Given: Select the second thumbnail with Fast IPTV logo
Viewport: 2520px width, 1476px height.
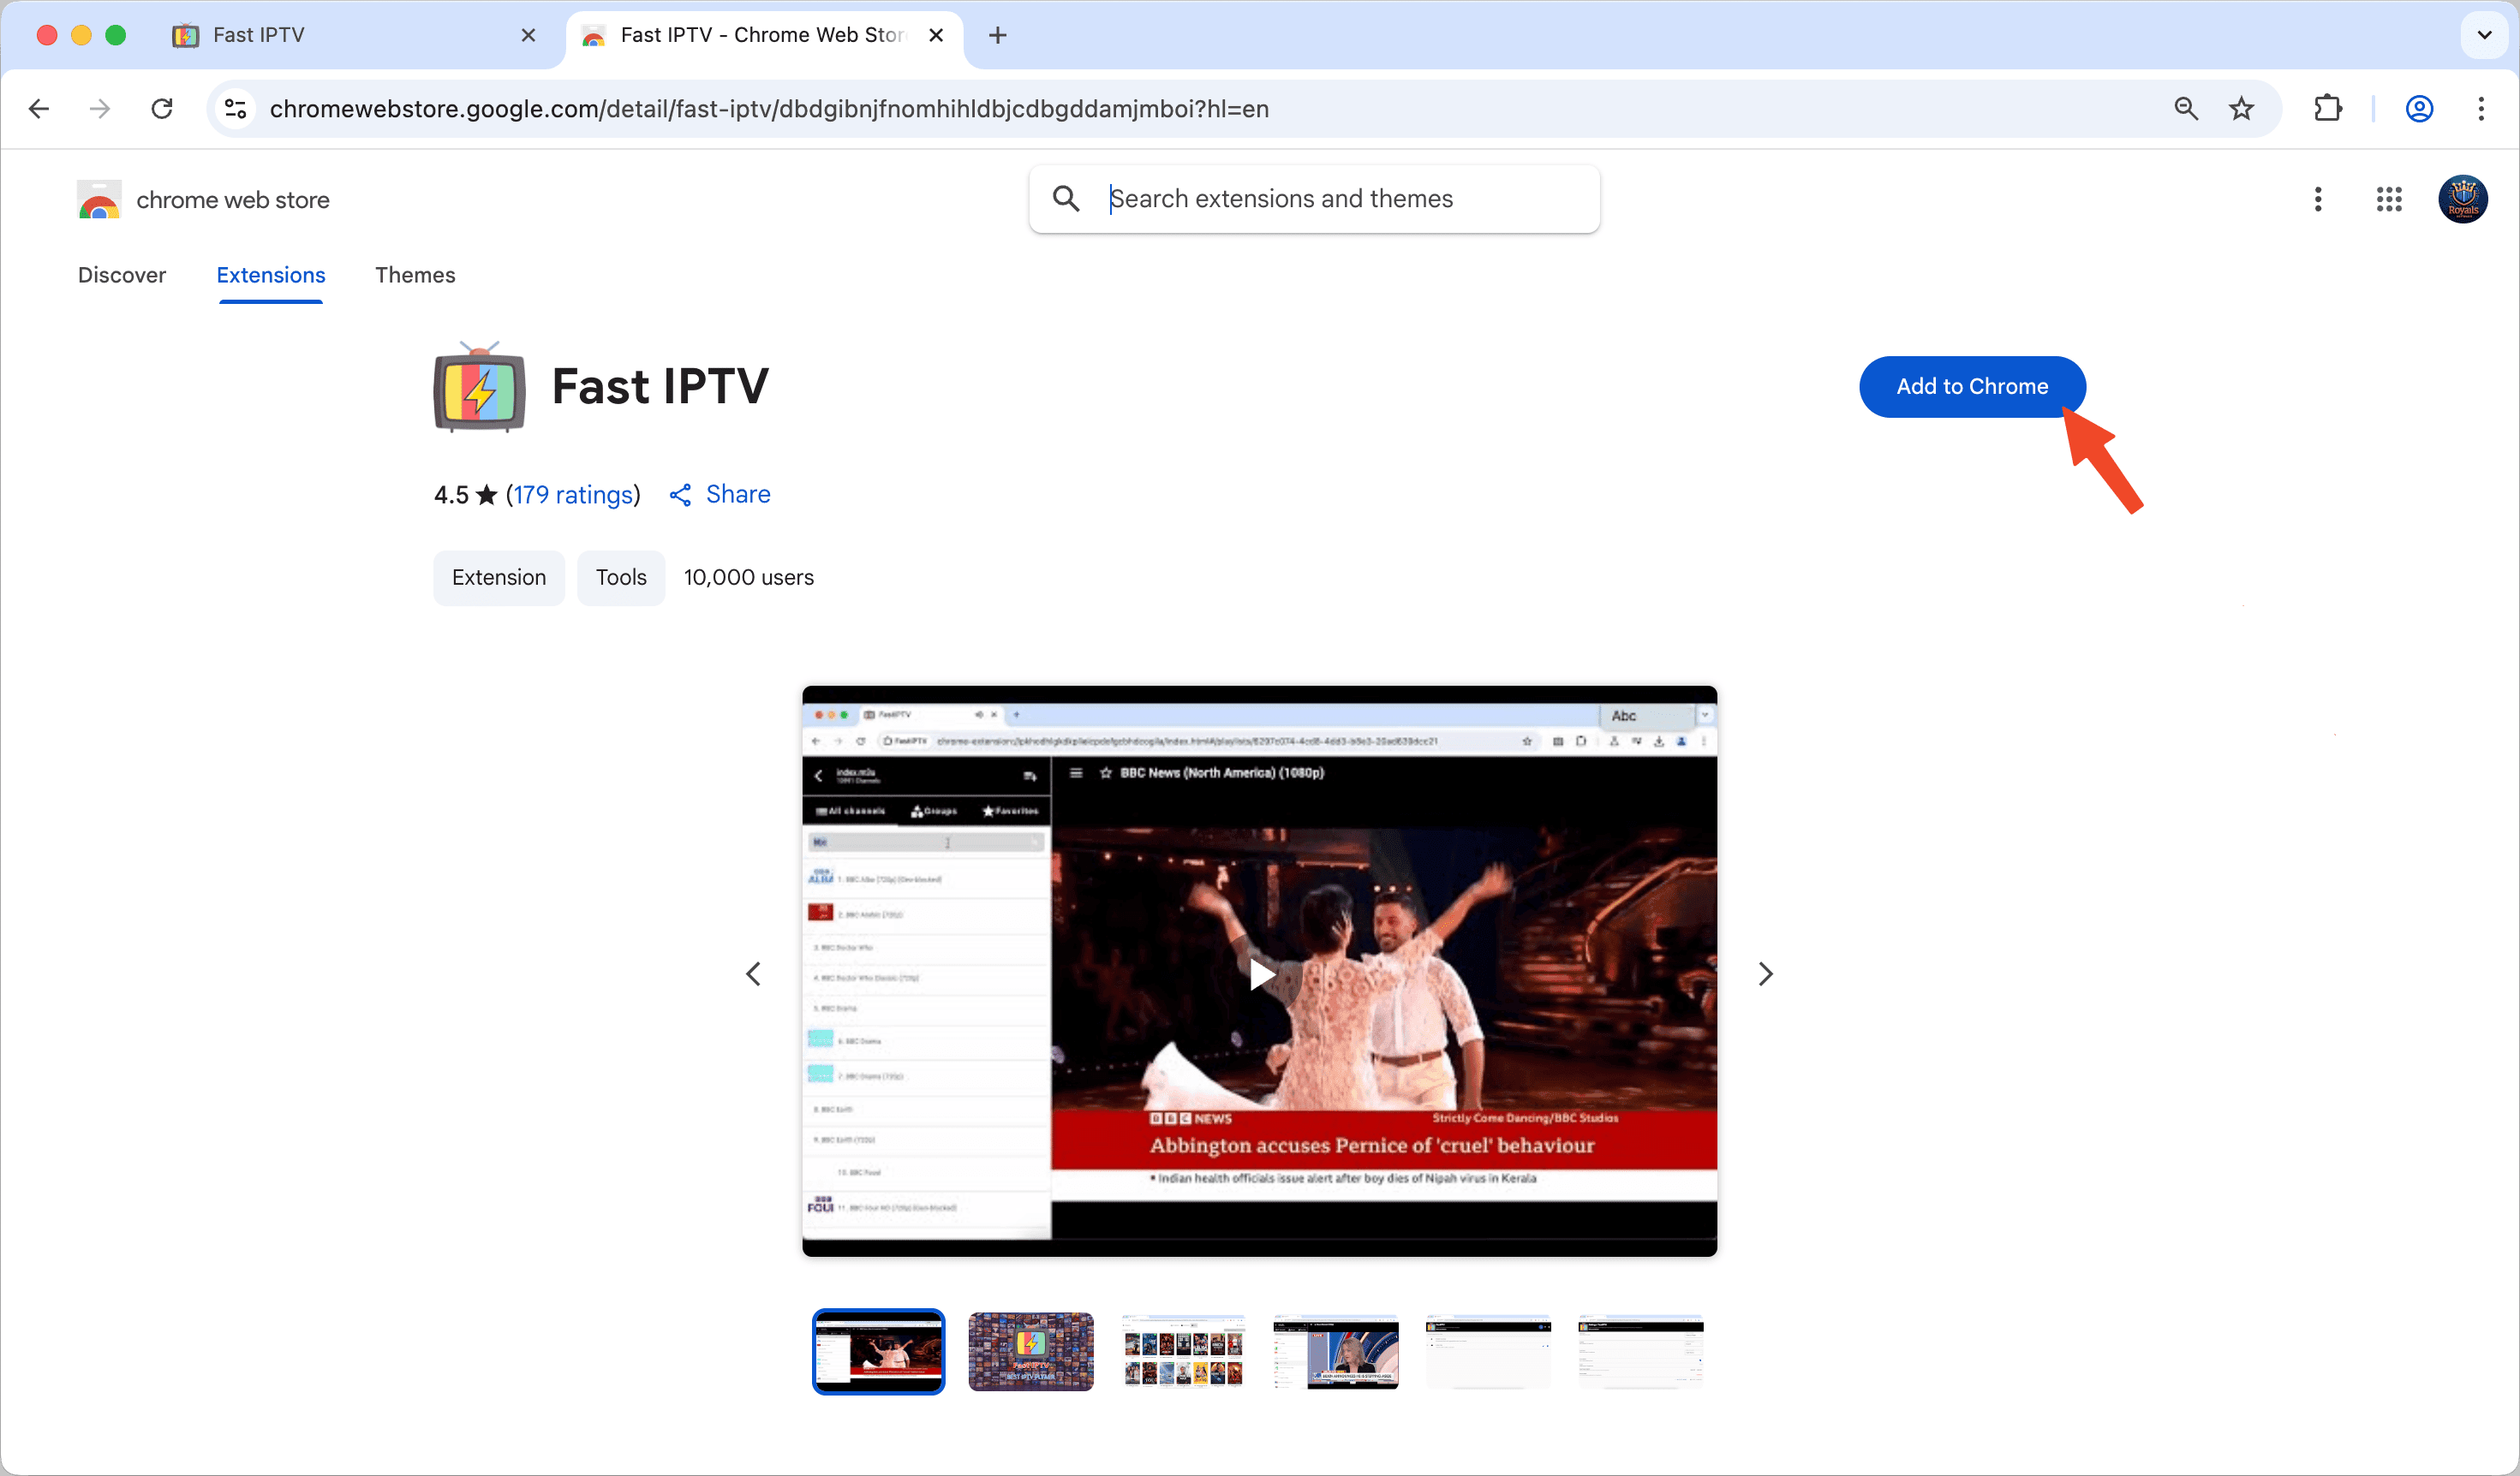Looking at the screenshot, I should pyautogui.click(x=1031, y=1352).
